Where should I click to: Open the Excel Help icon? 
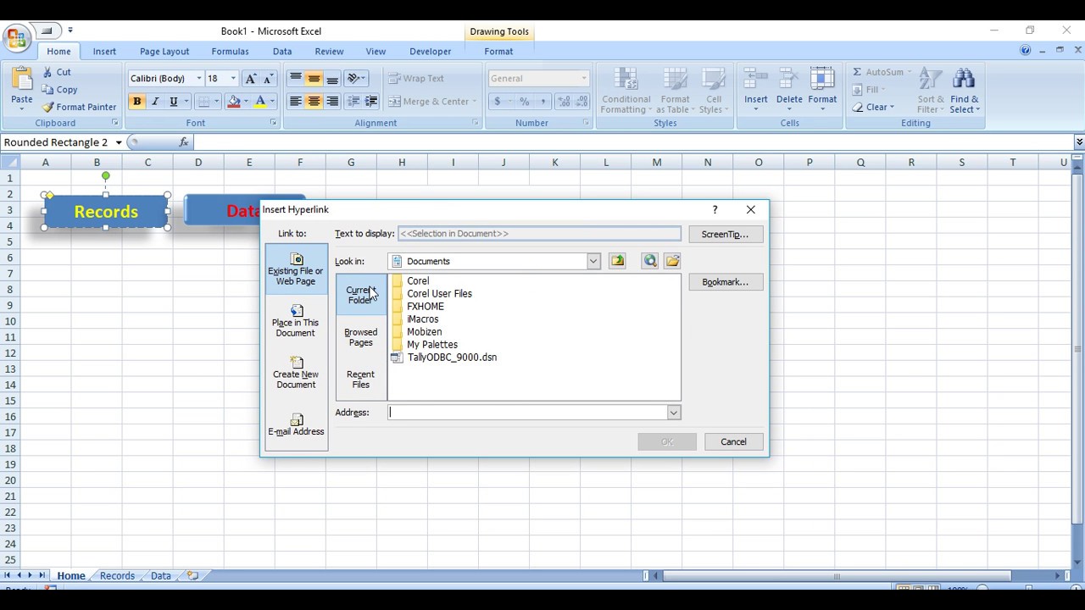(x=1026, y=51)
